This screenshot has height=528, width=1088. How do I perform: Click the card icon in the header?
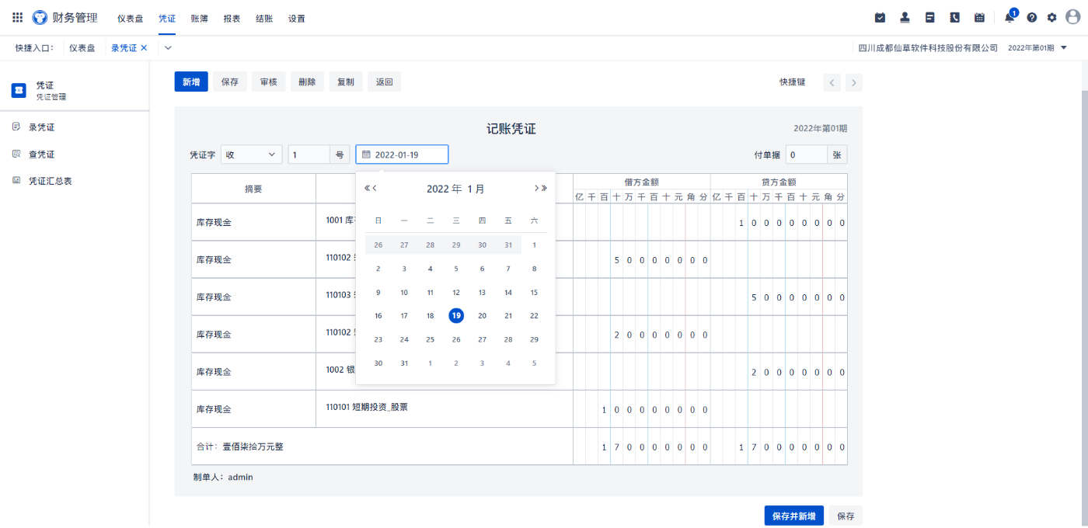tap(929, 17)
